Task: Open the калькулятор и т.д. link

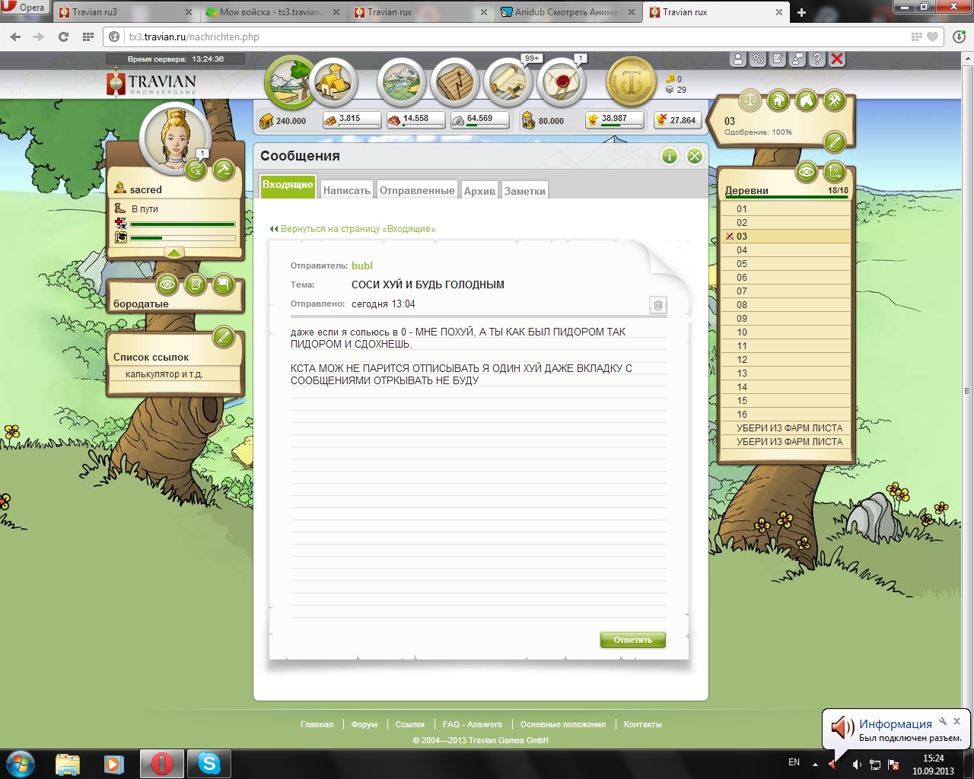Action: click(164, 374)
